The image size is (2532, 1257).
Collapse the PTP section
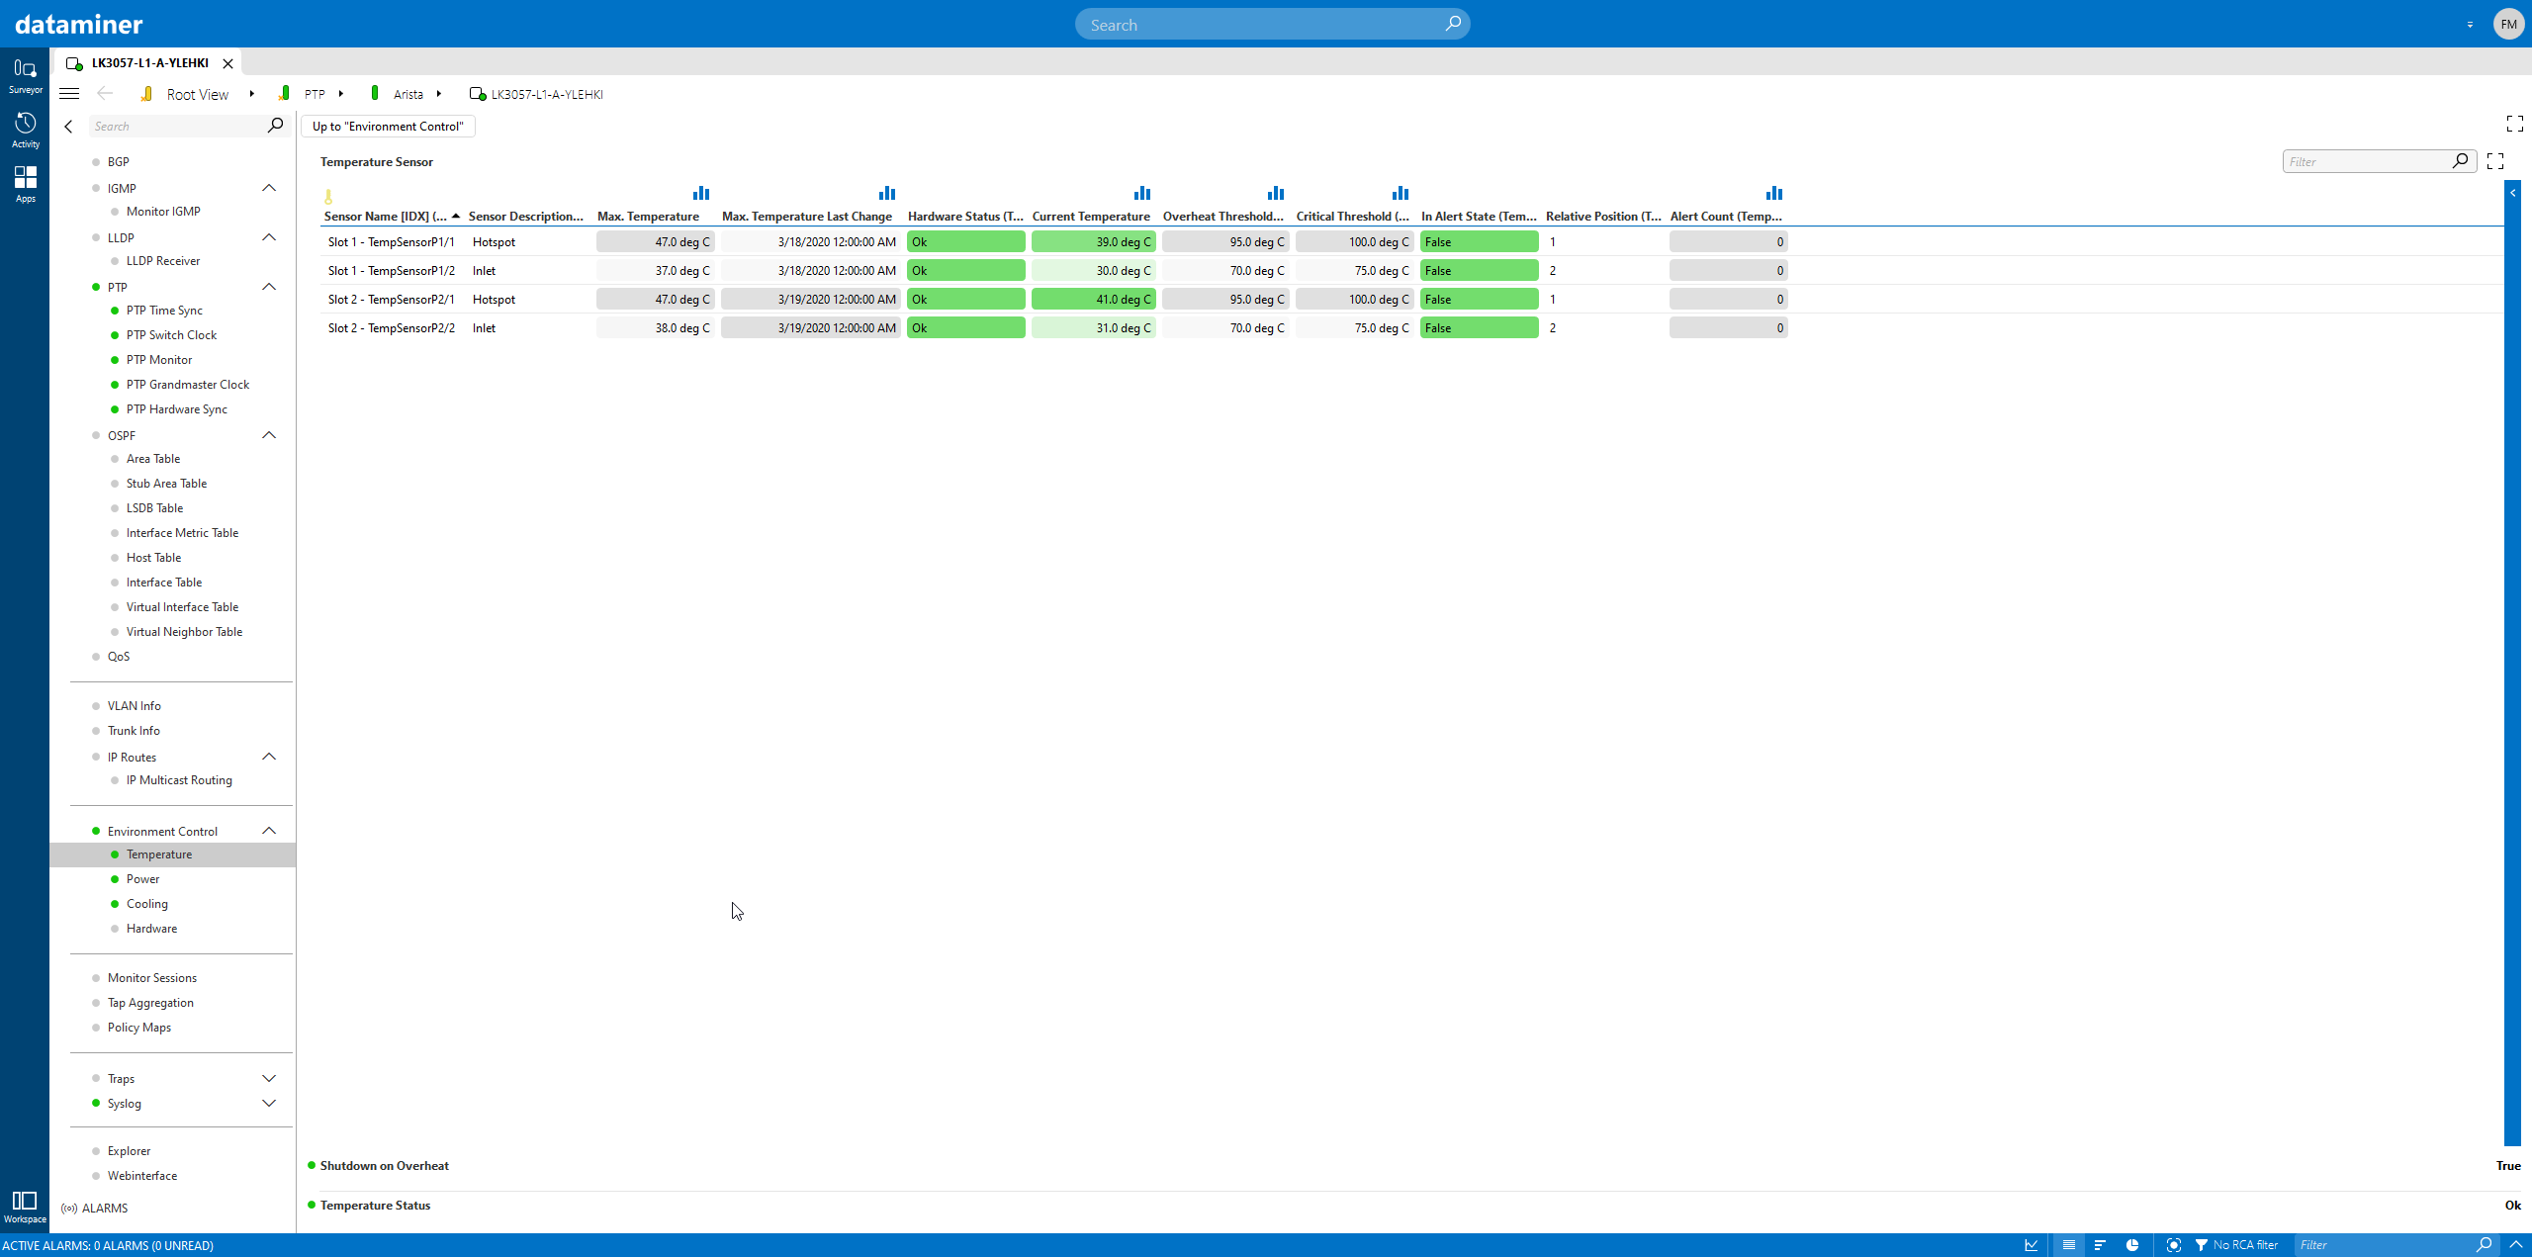point(269,287)
